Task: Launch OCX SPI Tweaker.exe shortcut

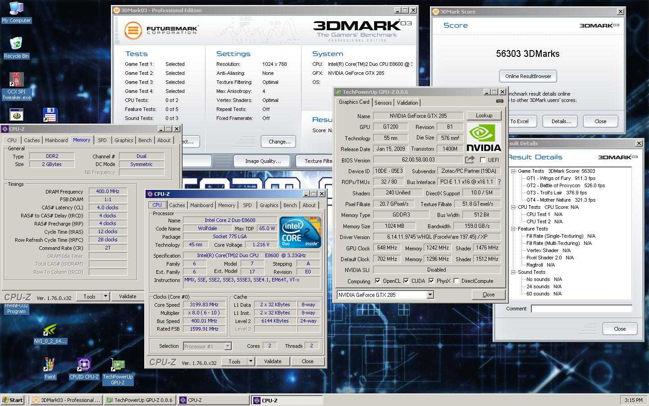Action: point(16,86)
